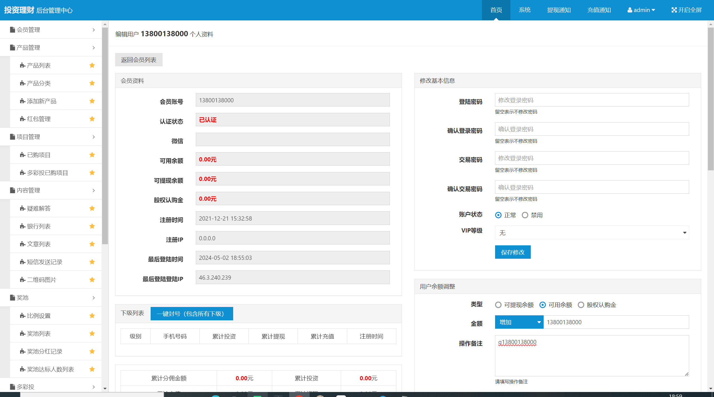The width and height of the screenshot is (714, 397).
Task: Select 股权认购金 balance type
Action: click(581, 305)
